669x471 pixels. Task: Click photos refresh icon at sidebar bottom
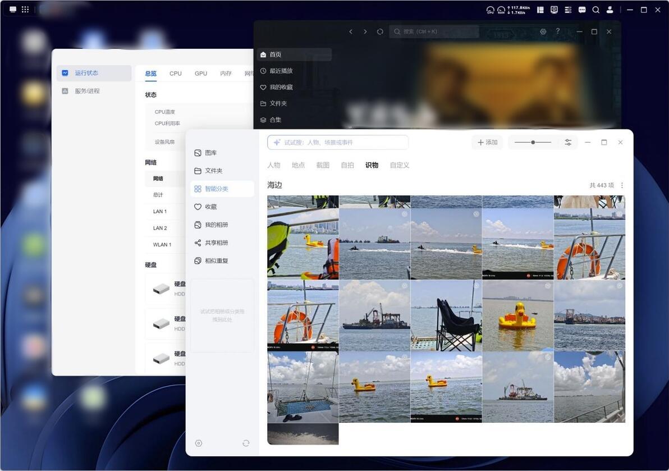coord(246,443)
